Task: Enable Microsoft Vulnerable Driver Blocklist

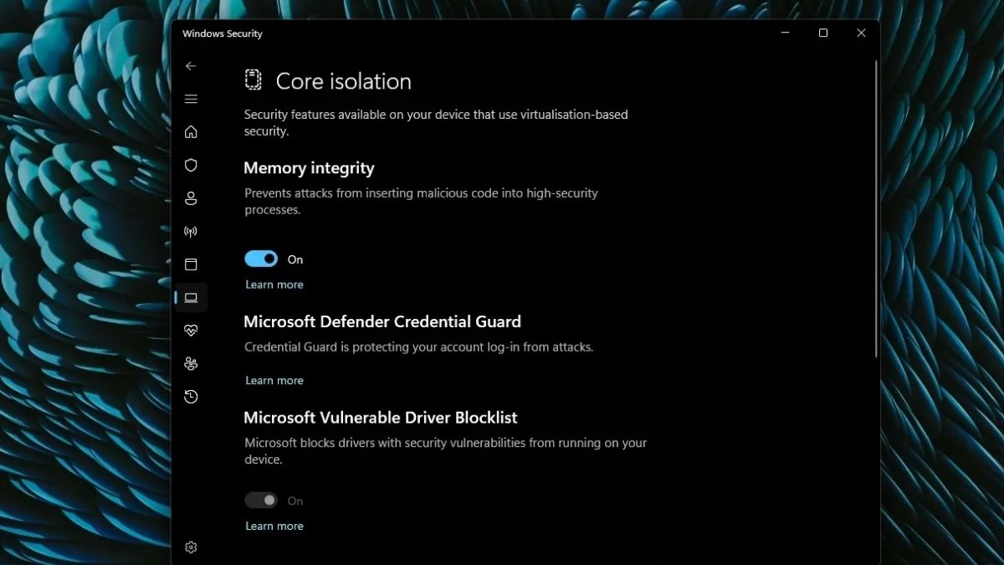Action: pyautogui.click(x=260, y=499)
